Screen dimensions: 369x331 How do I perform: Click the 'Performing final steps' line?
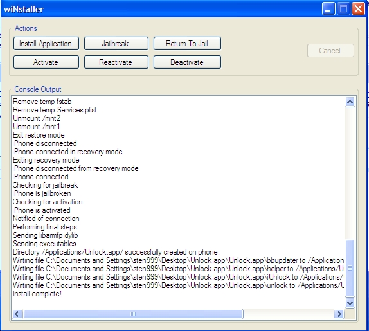click(45, 227)
